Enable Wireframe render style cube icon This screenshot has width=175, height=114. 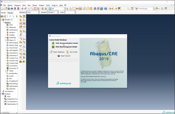pyautogui.click(x=84, y=8)
